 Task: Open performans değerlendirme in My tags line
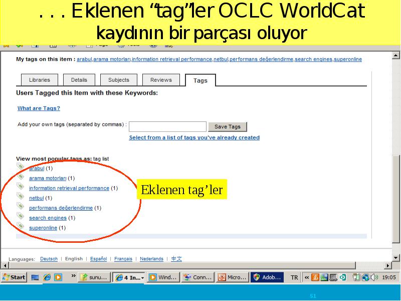click(x=261, y=59)
